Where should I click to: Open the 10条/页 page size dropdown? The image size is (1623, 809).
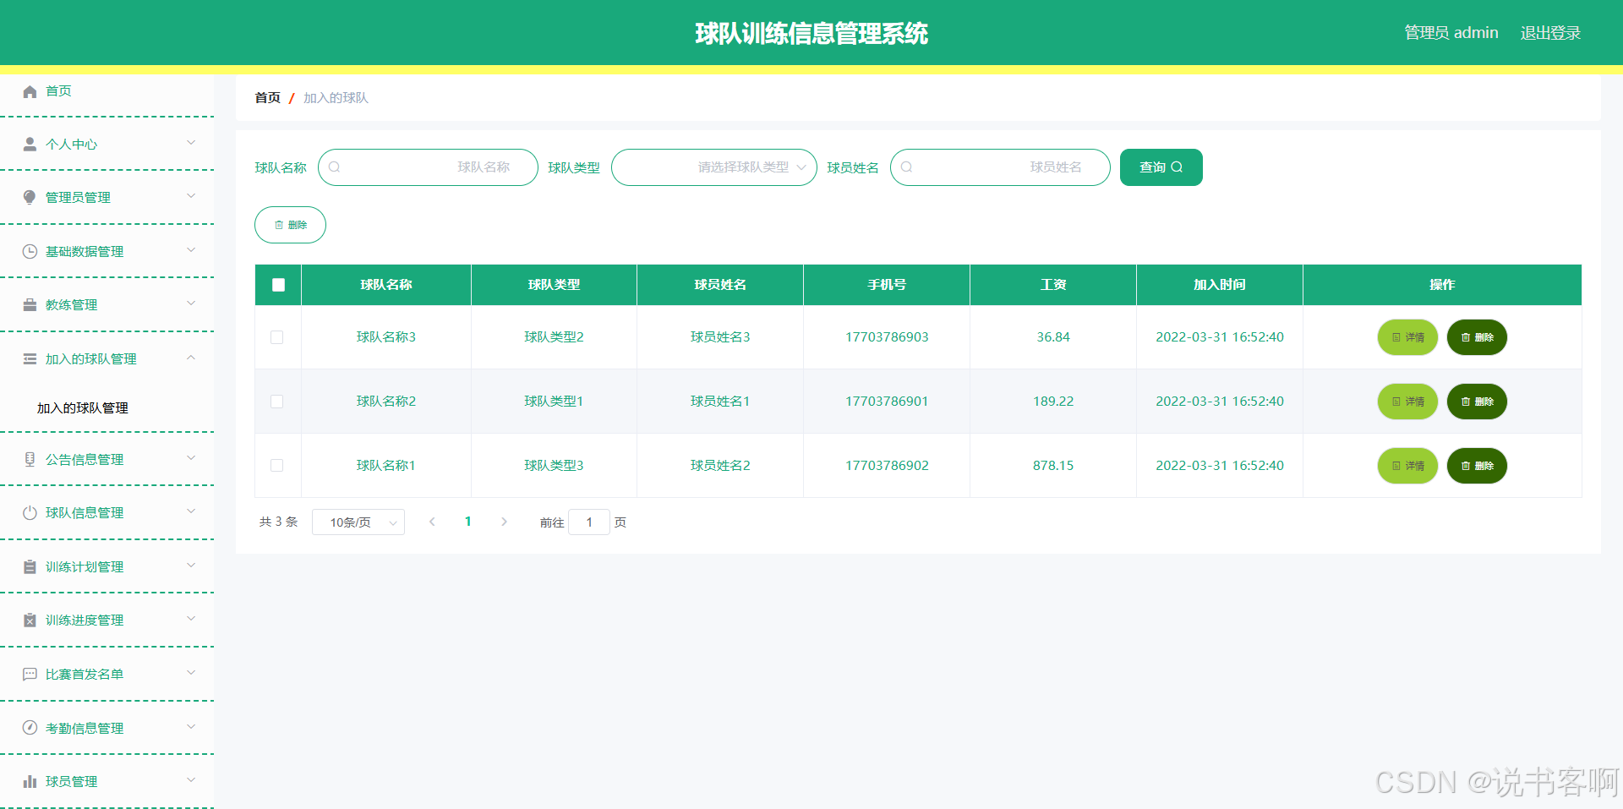pos(358,522)
